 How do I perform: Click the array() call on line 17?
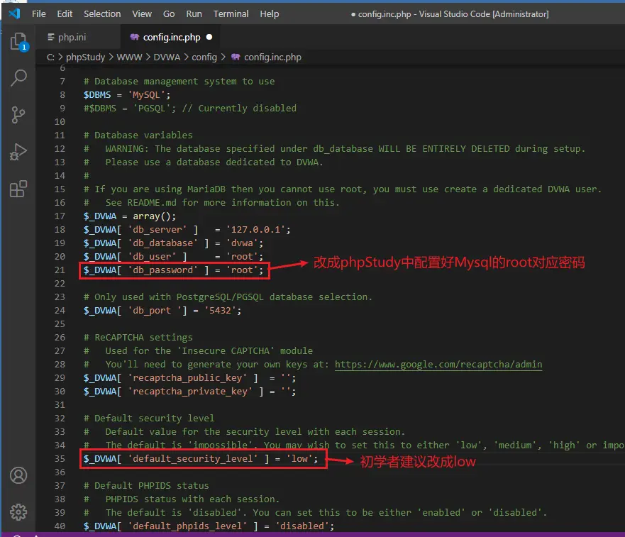coord(152,216)
